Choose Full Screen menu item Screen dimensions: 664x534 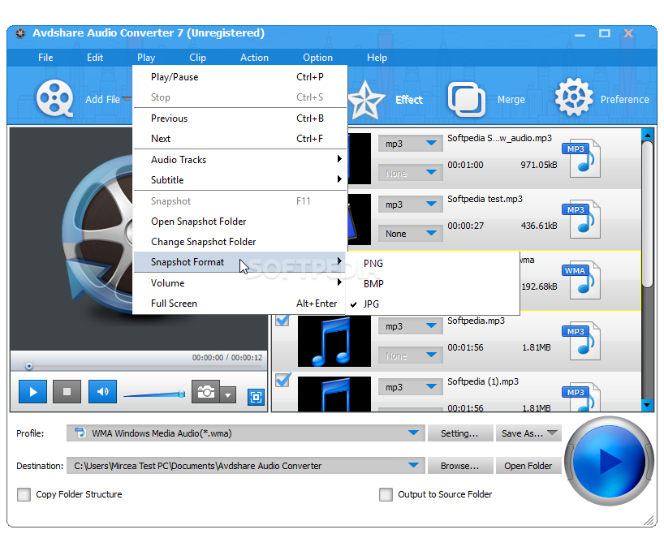coord(239,304)
